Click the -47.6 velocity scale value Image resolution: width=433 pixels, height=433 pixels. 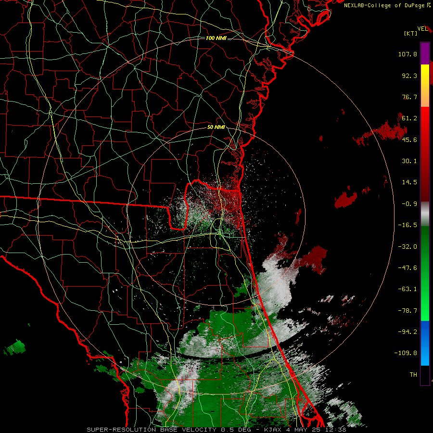pos(408,267)
